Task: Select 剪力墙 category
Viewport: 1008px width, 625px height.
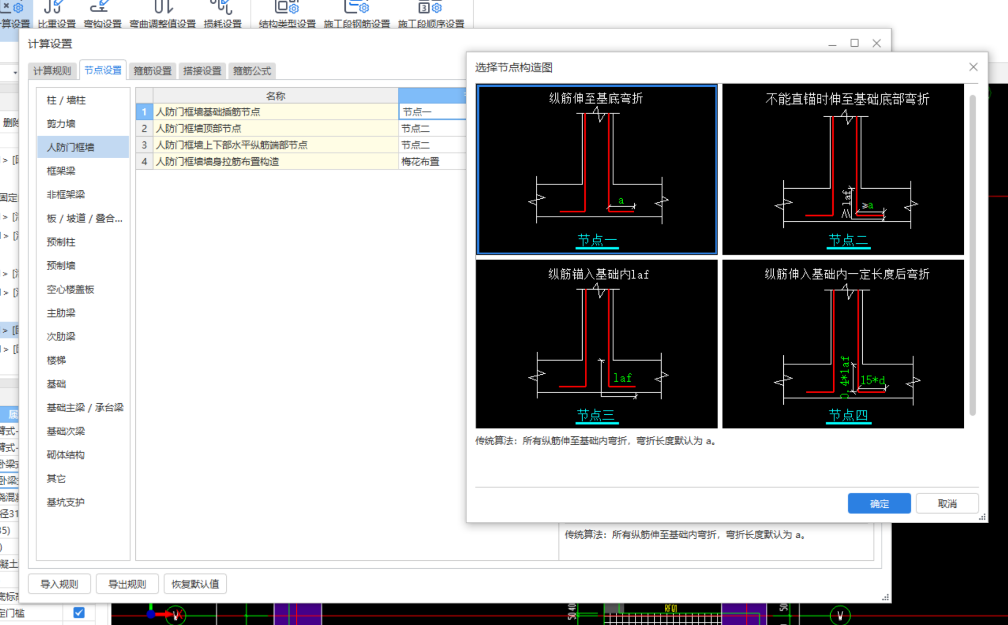Action: 83,124
